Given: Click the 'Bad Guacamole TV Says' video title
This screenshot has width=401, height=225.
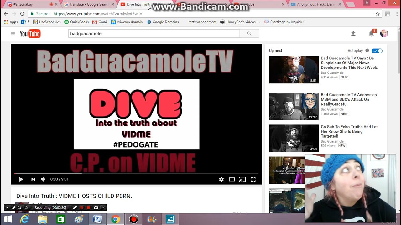Looking at the screenshot, I should coord(349,63).
